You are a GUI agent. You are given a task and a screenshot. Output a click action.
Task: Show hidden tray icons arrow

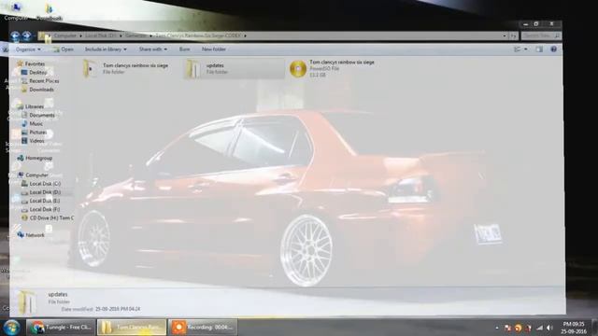point(497,328)
